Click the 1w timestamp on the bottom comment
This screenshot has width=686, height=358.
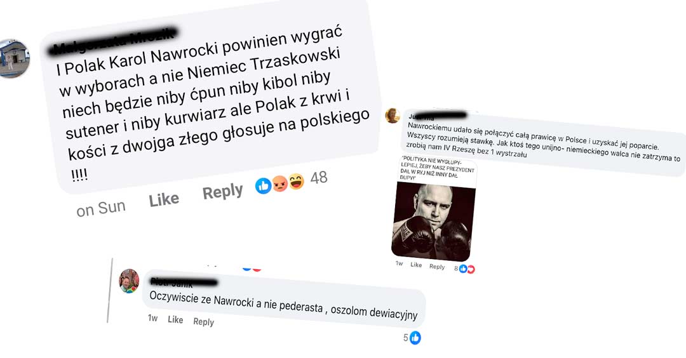coord(152,318)
